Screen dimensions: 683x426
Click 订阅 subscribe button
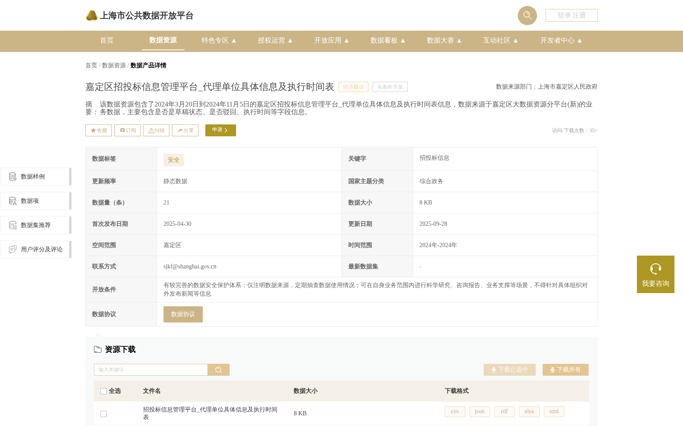(128, 130)
